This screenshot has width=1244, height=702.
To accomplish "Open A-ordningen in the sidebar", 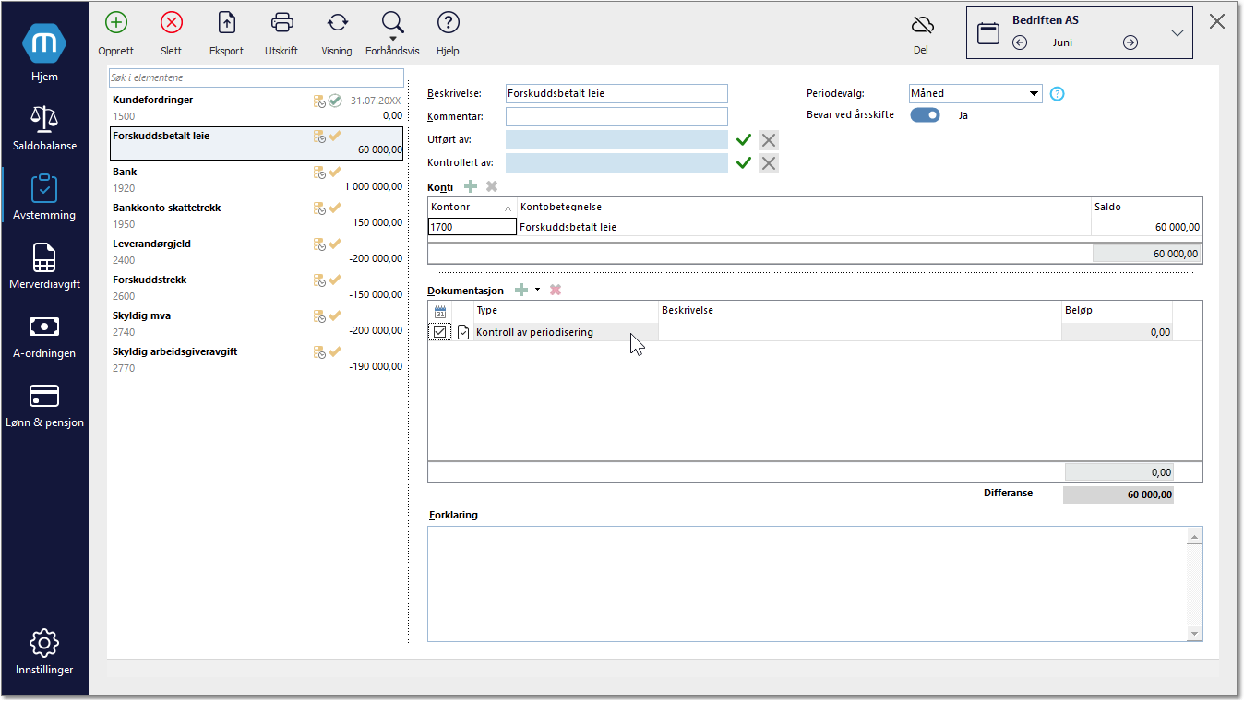I will (x=44, y=334).
